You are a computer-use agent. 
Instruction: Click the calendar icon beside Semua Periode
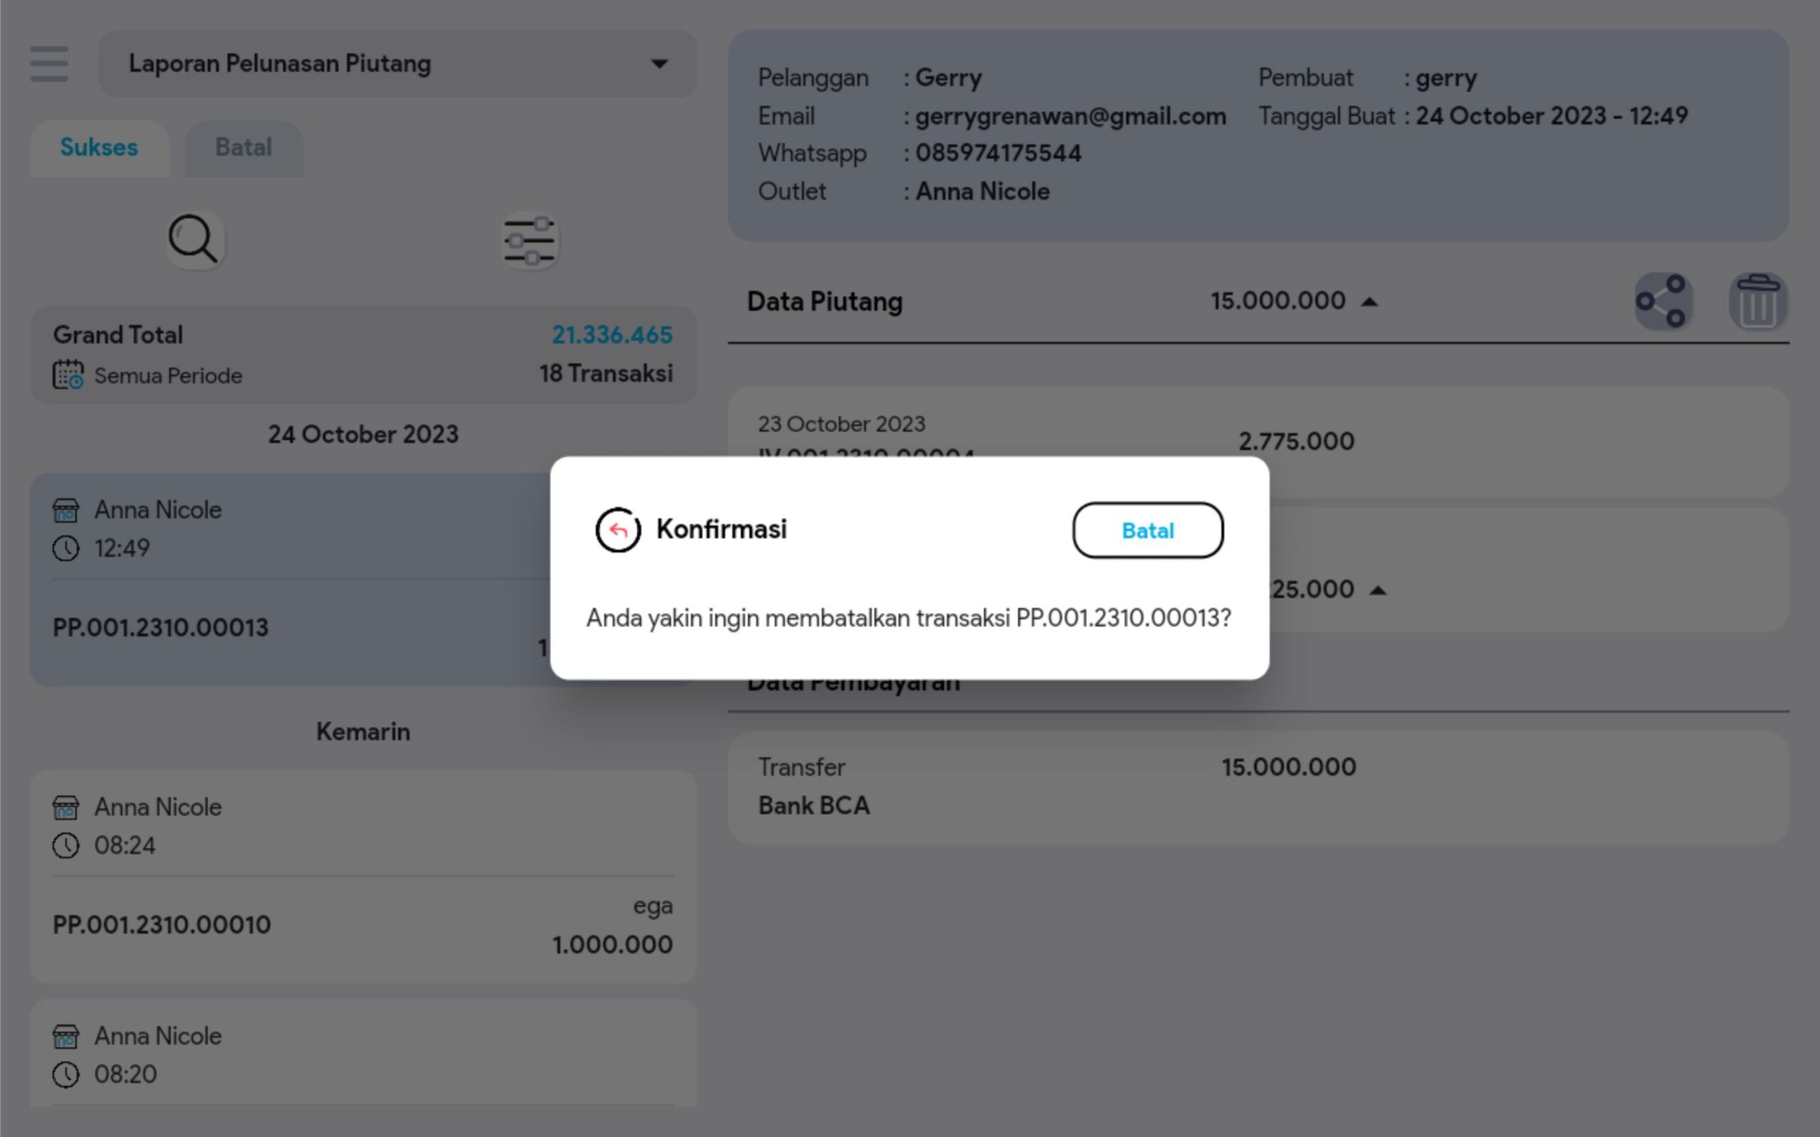click(68, 375)
